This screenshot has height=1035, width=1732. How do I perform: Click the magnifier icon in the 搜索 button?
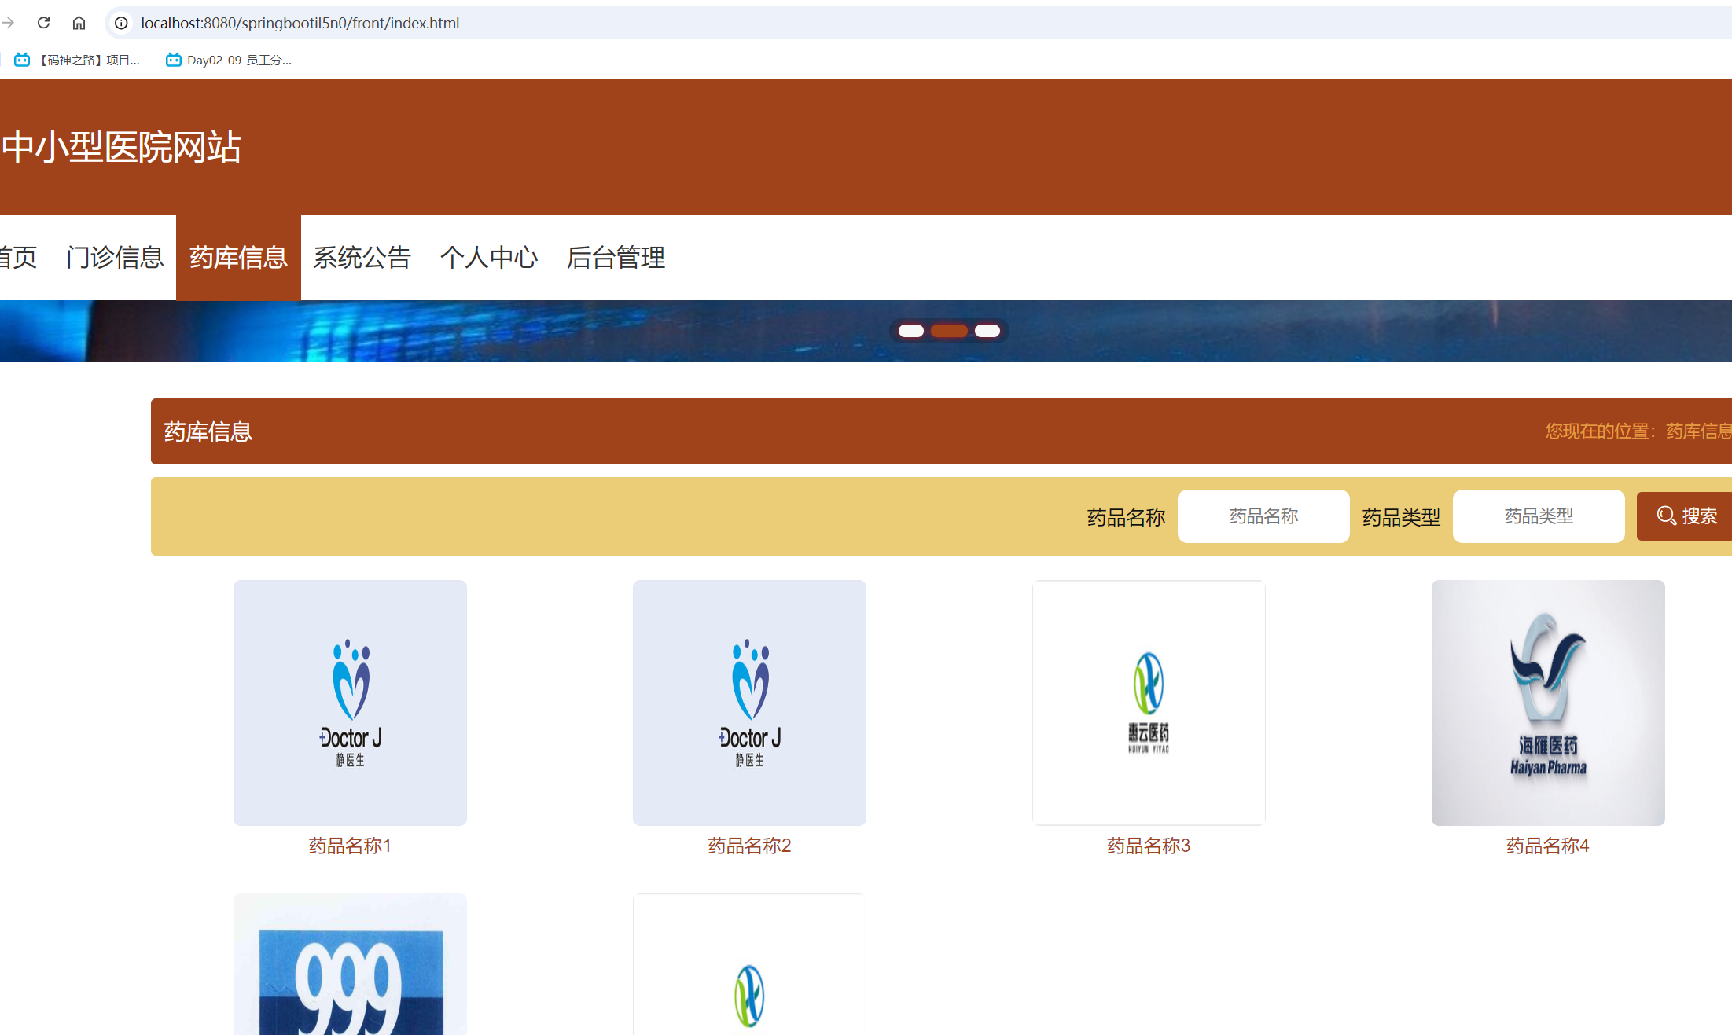click(x=1666, y=516)
